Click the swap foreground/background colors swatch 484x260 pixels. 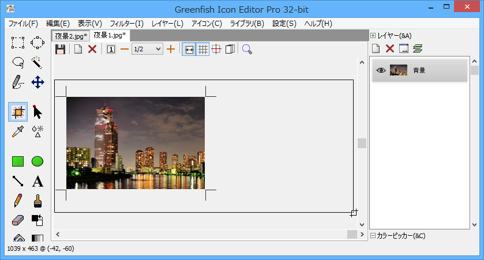(37, 220)
